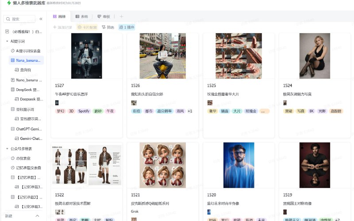354x221 pixels.
Task: Click the 8K tag on card 1524
Action: tap(312, 111)
